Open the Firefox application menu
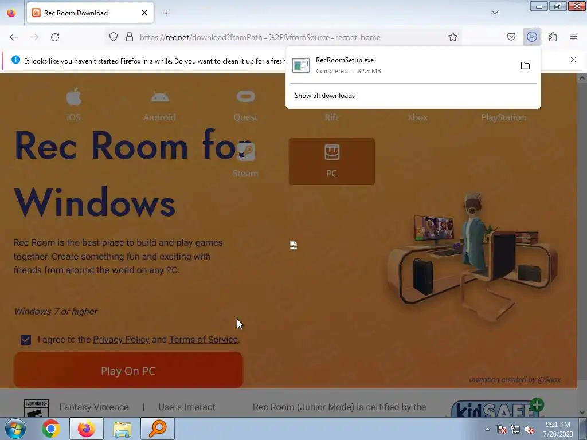587x440 pixels. 573,37
